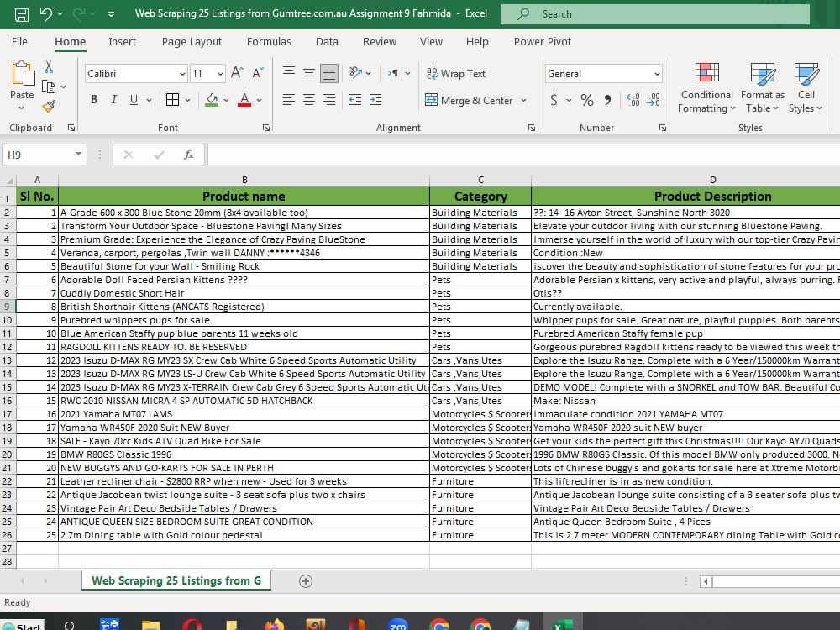Viewport: 840px width, 630px height.
Task: Decrease font size with smaller A icon
Action: pos(258,73)
